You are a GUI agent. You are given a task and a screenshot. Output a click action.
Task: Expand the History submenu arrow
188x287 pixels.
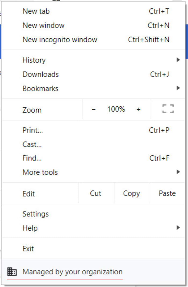178,60
